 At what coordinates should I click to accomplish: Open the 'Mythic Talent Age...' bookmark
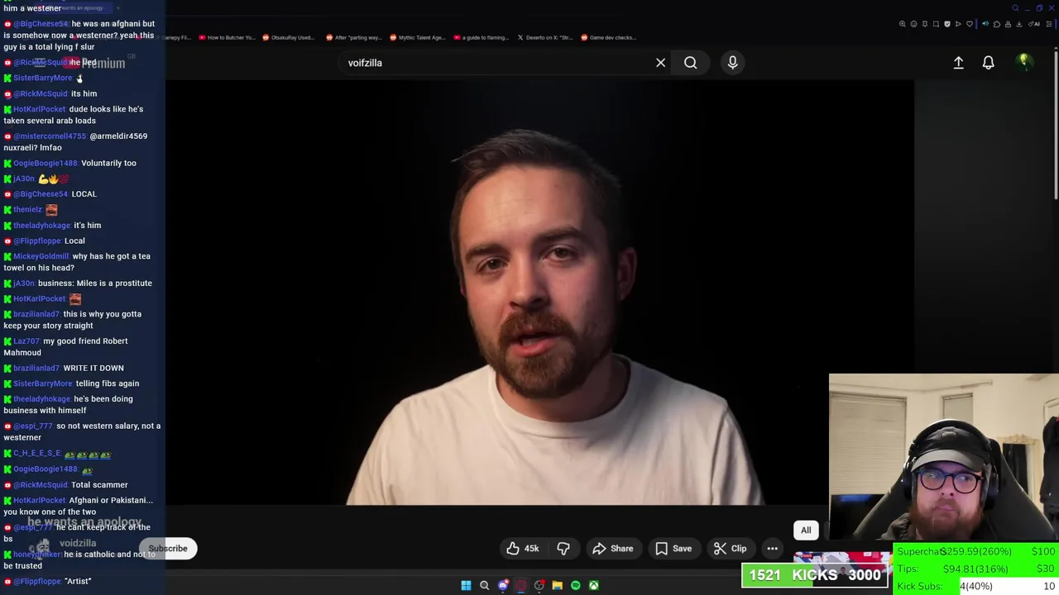[x=416, y=37]
